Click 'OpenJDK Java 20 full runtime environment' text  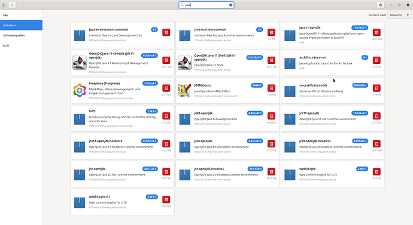pos(117,175)
